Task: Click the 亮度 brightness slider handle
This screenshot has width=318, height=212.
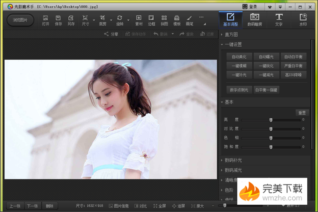Action: point(271,120)
